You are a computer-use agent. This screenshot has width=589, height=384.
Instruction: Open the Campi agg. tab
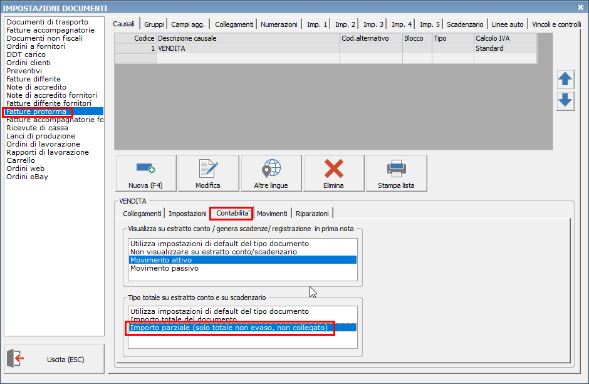tap(188, 24)
